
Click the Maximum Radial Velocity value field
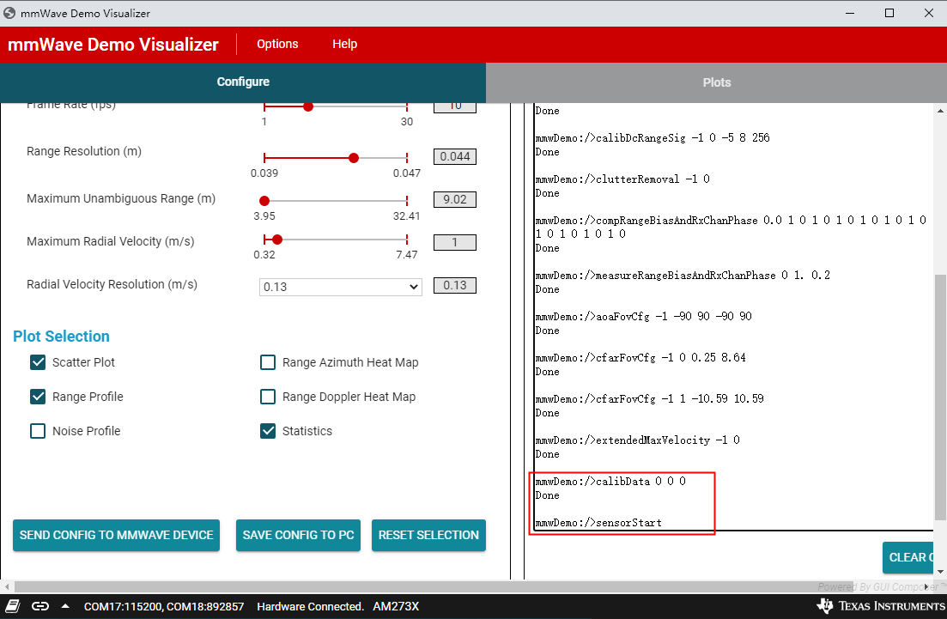pyautogui.click(x=455, y=243)
